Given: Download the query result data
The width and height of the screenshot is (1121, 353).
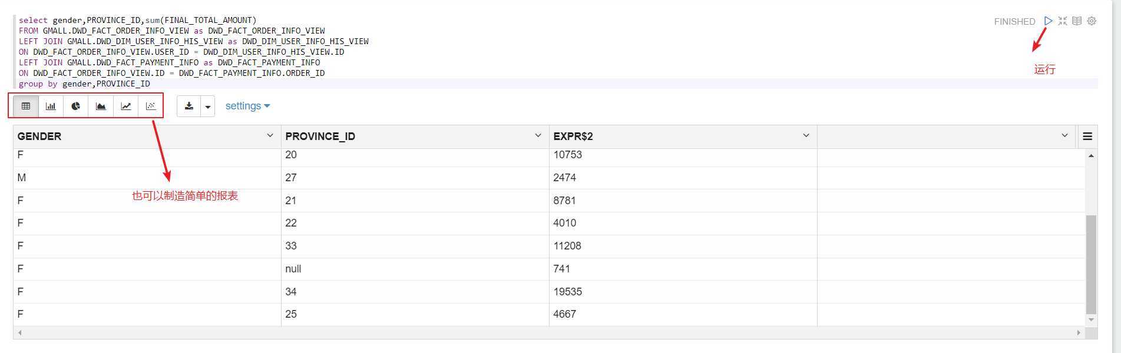Looking at the screenshot, I should coord(189,106).
